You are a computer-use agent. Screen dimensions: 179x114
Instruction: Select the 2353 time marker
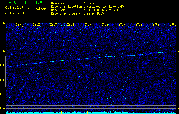(54, 25)
